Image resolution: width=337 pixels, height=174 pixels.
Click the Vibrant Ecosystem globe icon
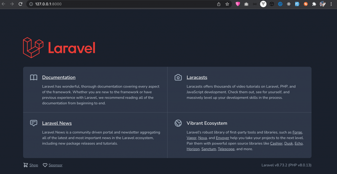pos(178,123)
